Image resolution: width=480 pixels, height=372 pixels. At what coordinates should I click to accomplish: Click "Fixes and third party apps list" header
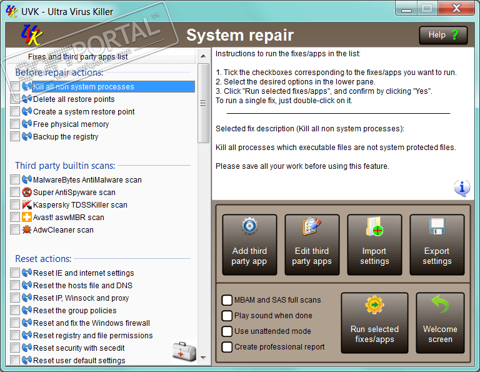tap(77, 57)
